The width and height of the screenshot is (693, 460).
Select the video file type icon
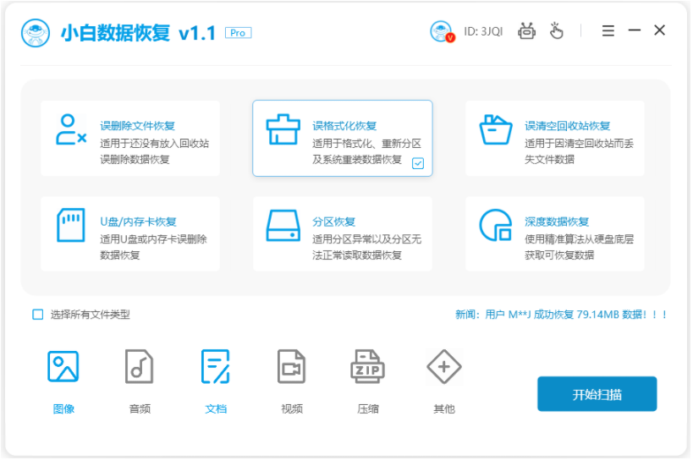(x=292, y=367)
